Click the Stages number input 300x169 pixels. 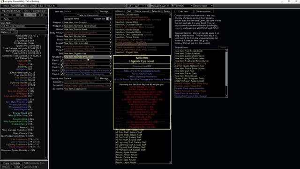10,32
